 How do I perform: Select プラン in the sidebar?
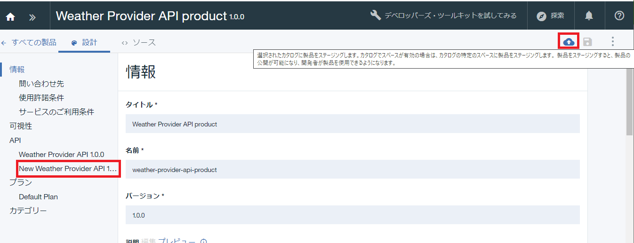(x=21, y=182)
